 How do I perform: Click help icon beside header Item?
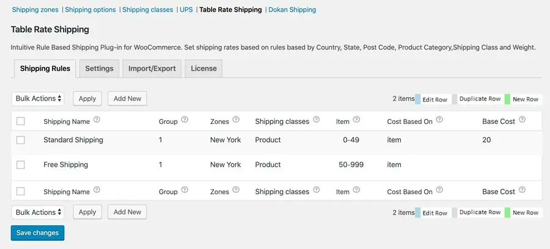(x=356, y=120)
